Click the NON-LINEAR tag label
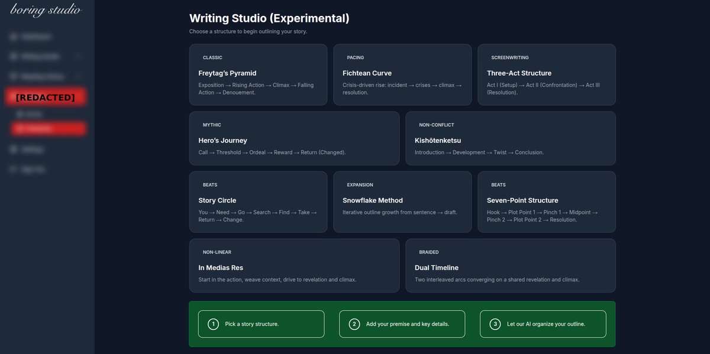Viewport: 710px width, 354px height. [217, 252]
